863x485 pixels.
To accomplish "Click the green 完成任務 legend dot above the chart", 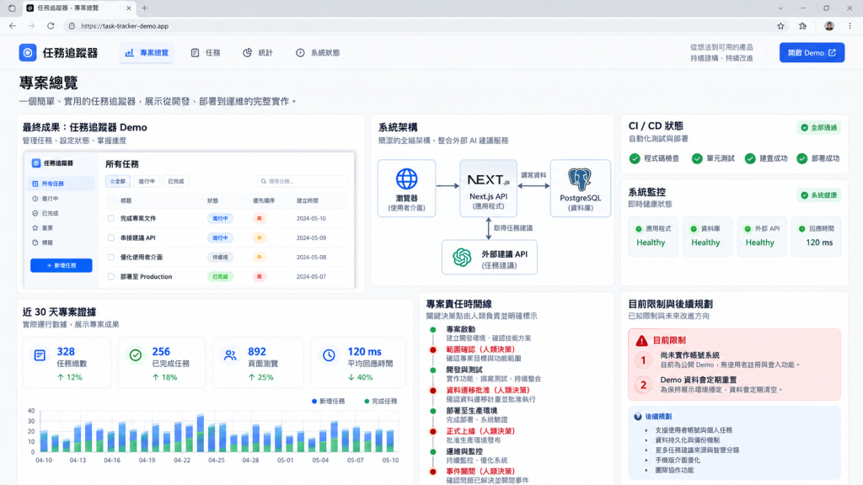I will (x=367, y=402).
